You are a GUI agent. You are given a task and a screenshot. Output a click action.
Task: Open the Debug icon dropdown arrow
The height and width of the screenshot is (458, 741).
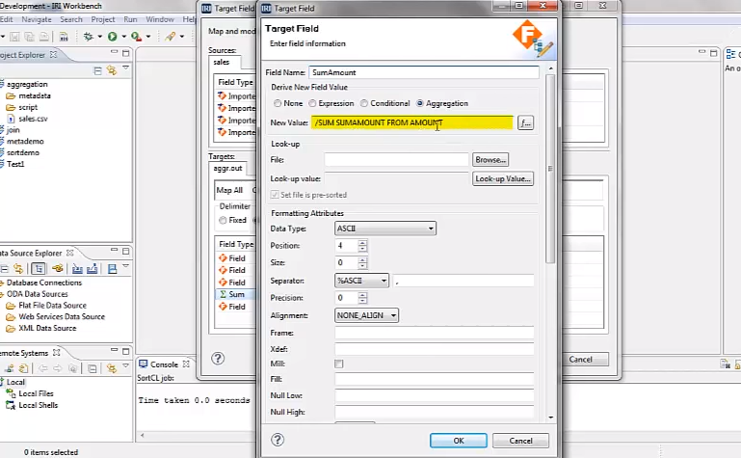[x=99, y=37]
